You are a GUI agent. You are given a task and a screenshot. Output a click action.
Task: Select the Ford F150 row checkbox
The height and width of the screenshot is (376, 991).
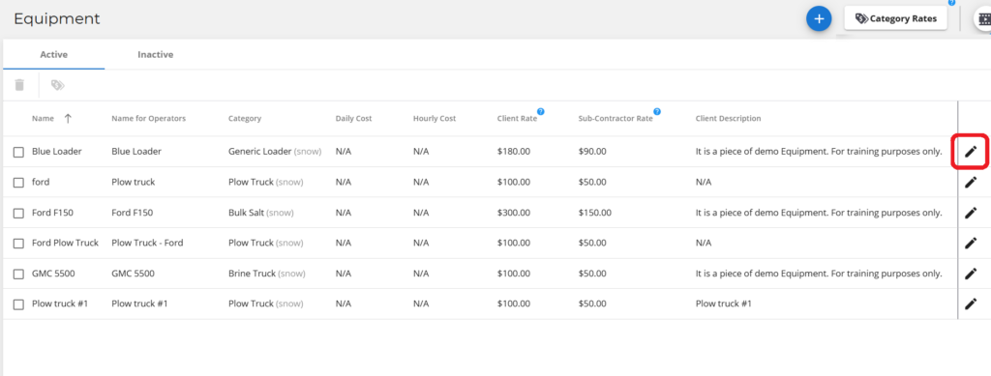point(19,214)
